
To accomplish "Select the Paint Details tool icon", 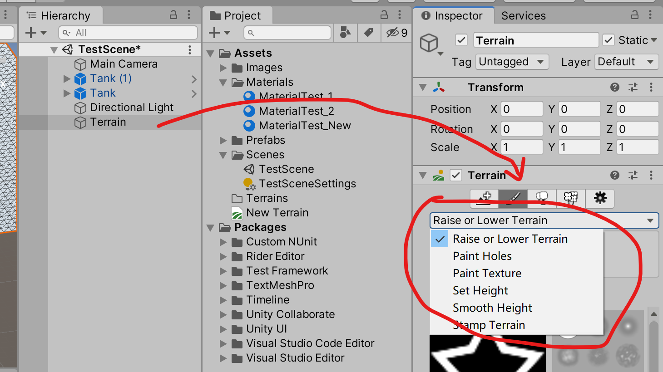I will point(571,198).
